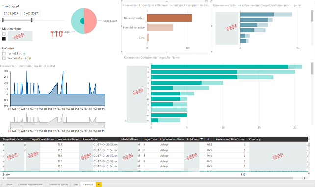Select the NetworkCleartext bar in chart
Screen dimensions: 315x187
[x=170, y=18]
